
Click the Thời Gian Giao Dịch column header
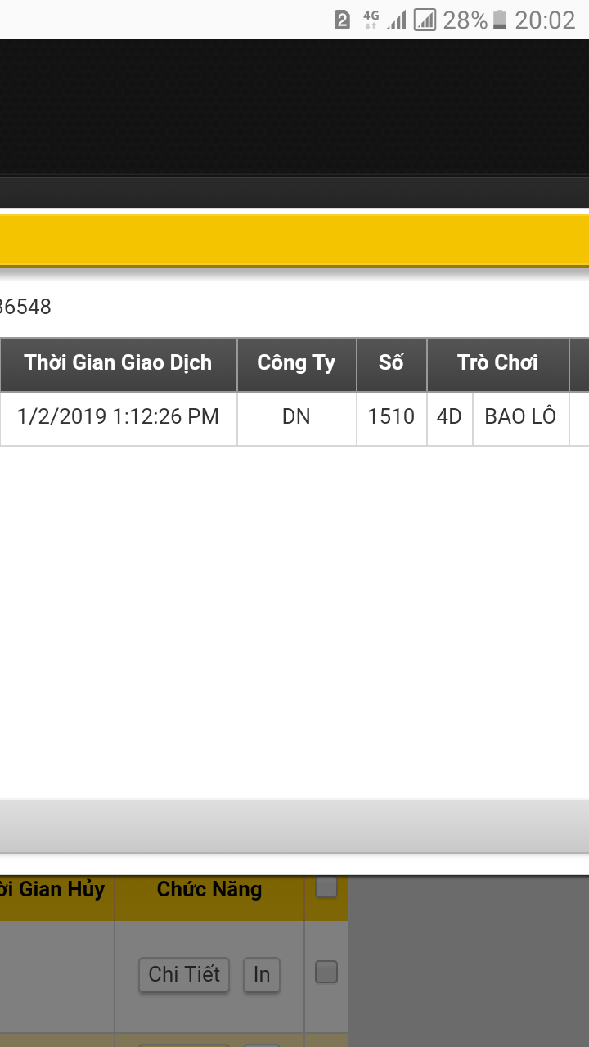click(x=118, y=363)
